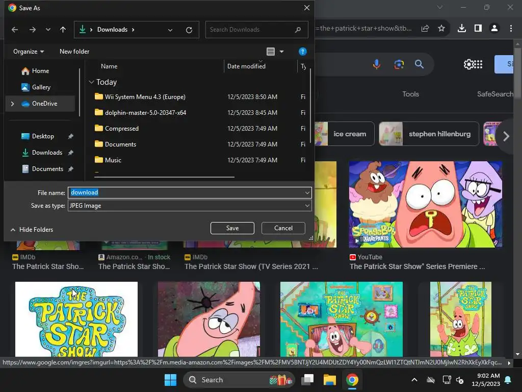Open the SafeSearch menu
522x392 pixels.
pyautogui.click(x=495, y=94)
